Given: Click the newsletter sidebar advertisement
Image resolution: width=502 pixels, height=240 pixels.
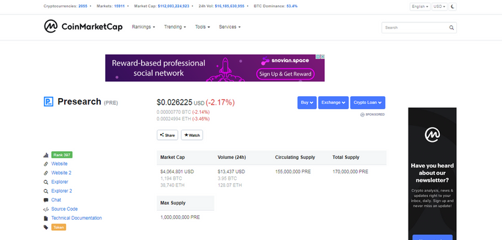Looking at the screenshot, I should (x=432, y=174).
